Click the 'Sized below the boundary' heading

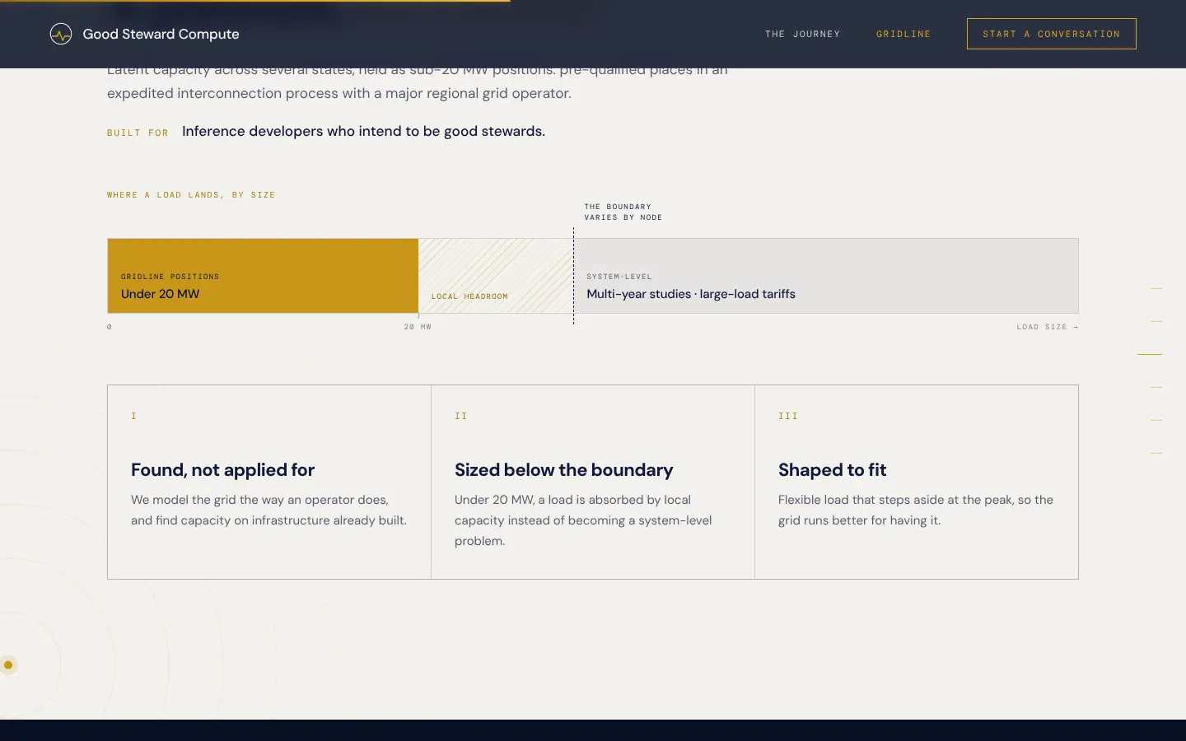(x=563, y=470)
